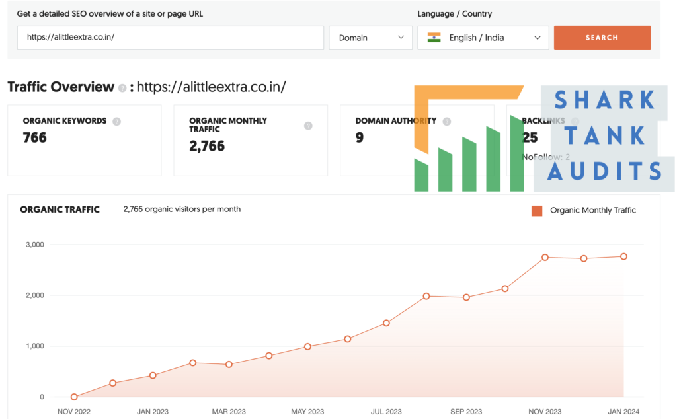Click the India flag icon
This screenshot has width=677, height=419.
pyautogui.click(x=434, y=38)
